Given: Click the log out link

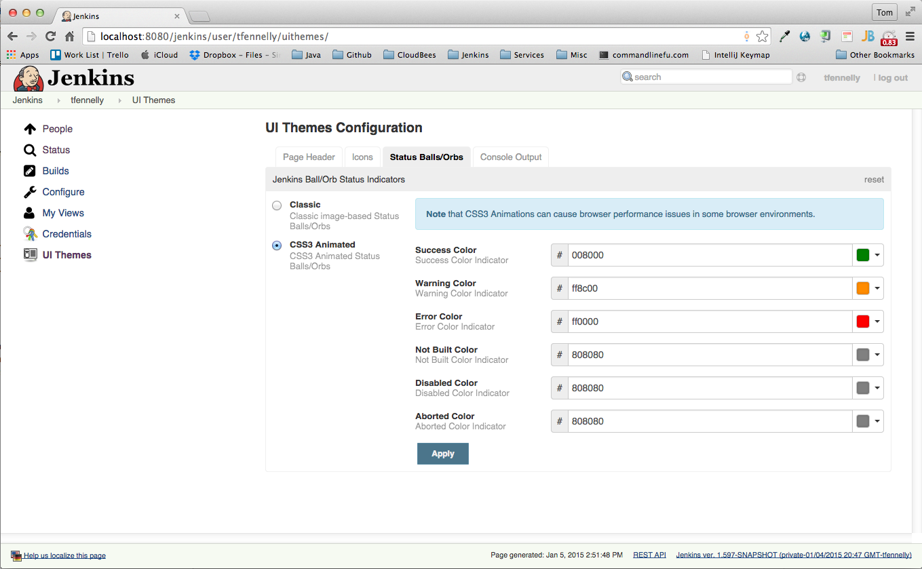Looking at the screenshot, I should (x=892, y=78).
